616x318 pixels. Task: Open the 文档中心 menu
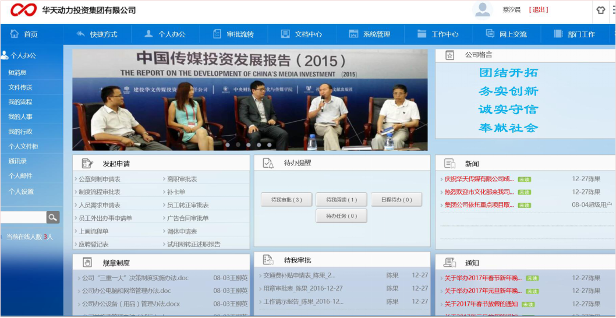click(x=302, y=34)
